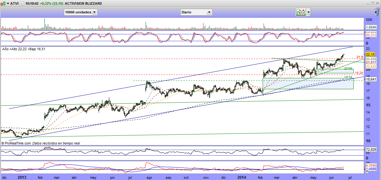Click the green 18'78 zone label

(348, 77)
